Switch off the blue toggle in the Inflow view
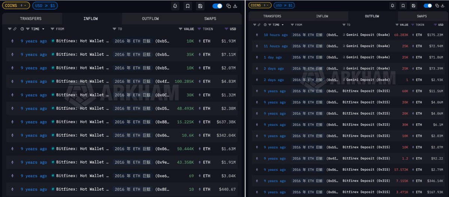Screen dimensions: 449x197 tap(217, 6)
